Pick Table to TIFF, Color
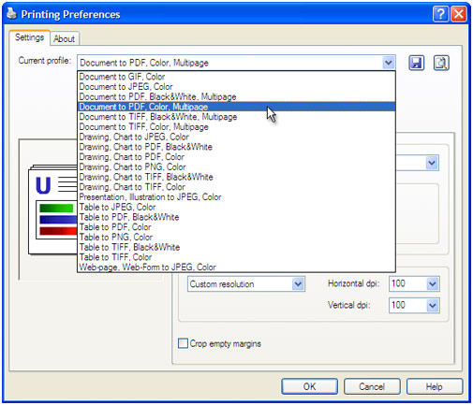 [x=236, y=257]
